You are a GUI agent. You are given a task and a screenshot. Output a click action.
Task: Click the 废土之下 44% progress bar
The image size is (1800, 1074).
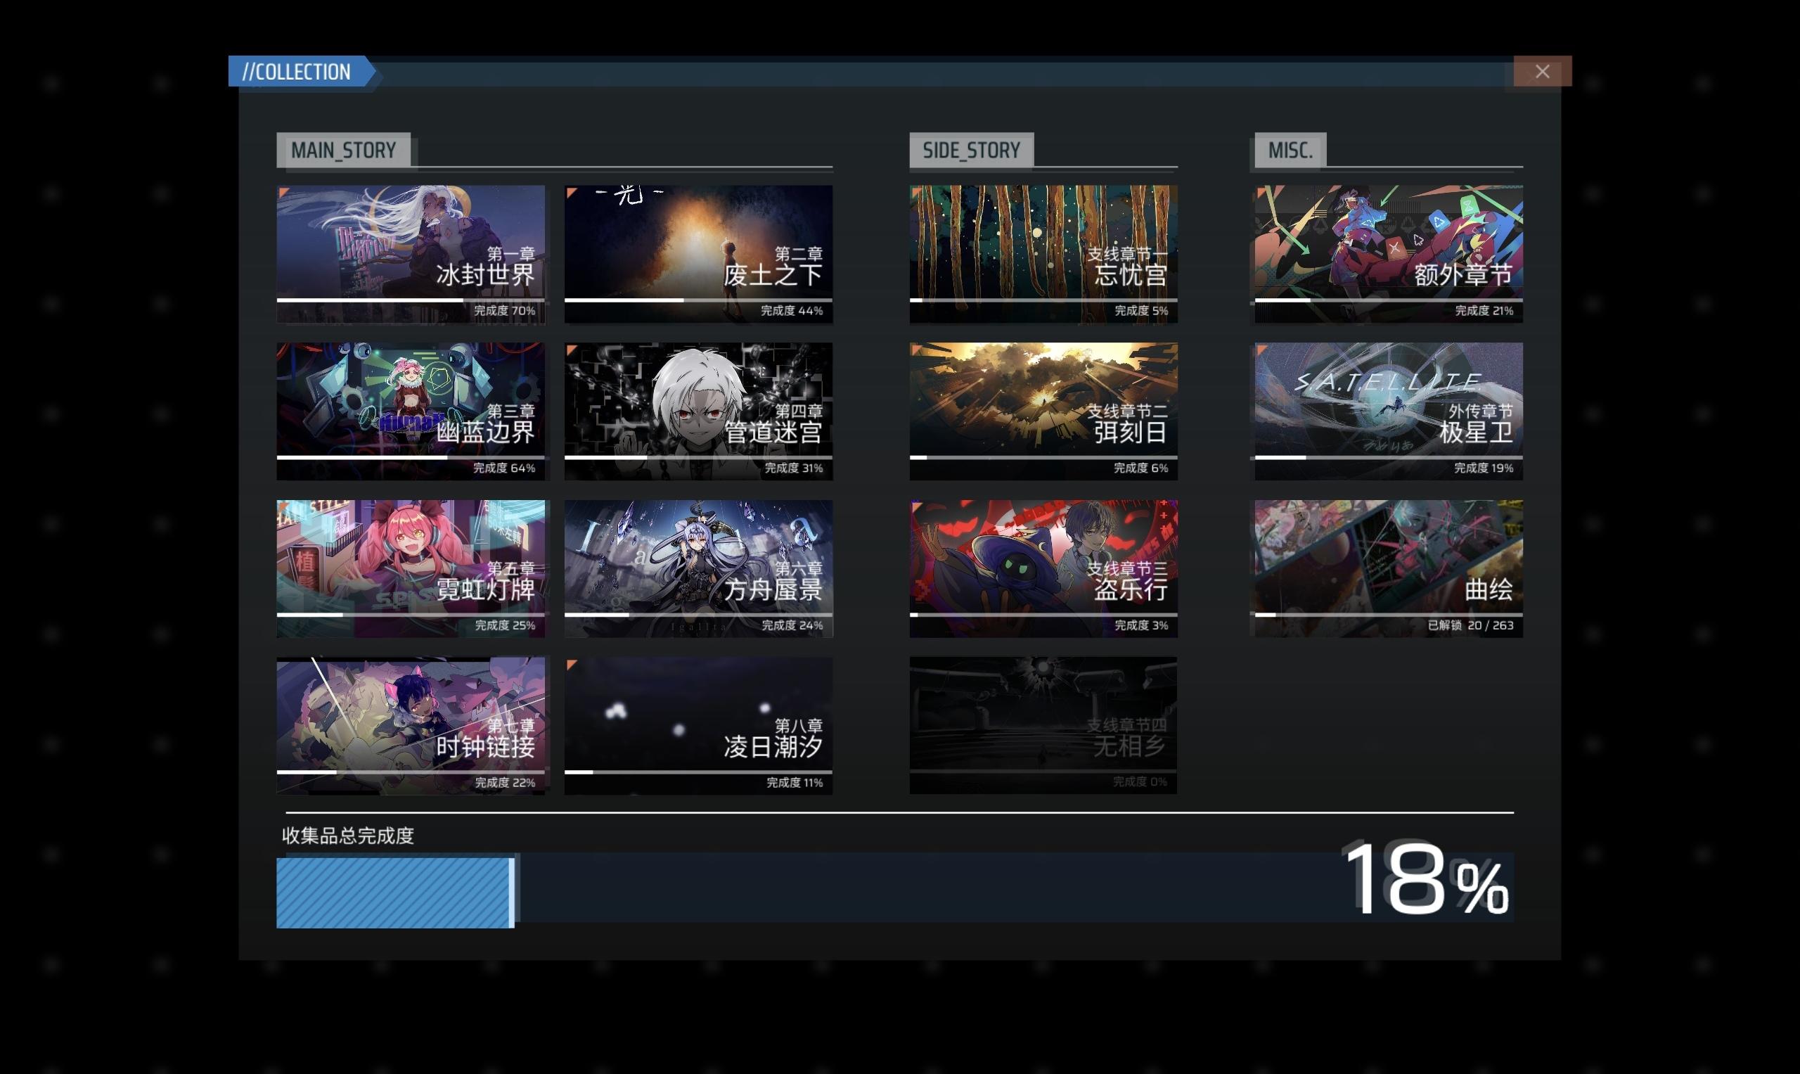tap(698, 300)
